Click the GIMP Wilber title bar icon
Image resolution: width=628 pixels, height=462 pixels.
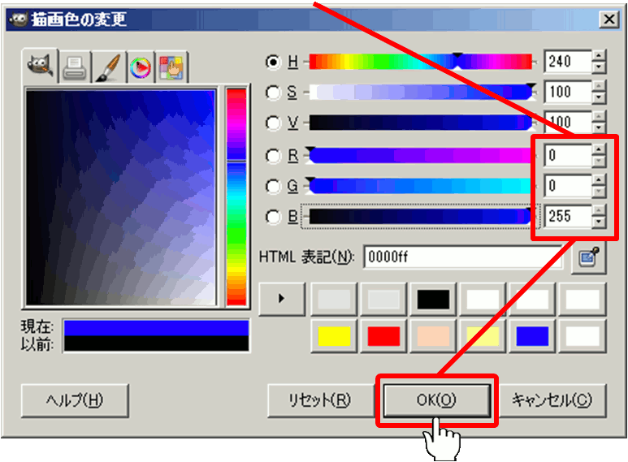coord(18,19)
